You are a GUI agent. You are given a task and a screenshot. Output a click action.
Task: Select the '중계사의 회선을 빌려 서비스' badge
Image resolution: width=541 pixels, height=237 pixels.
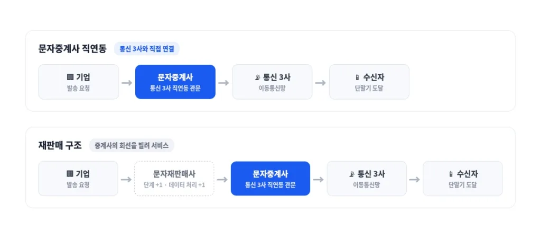132,145
